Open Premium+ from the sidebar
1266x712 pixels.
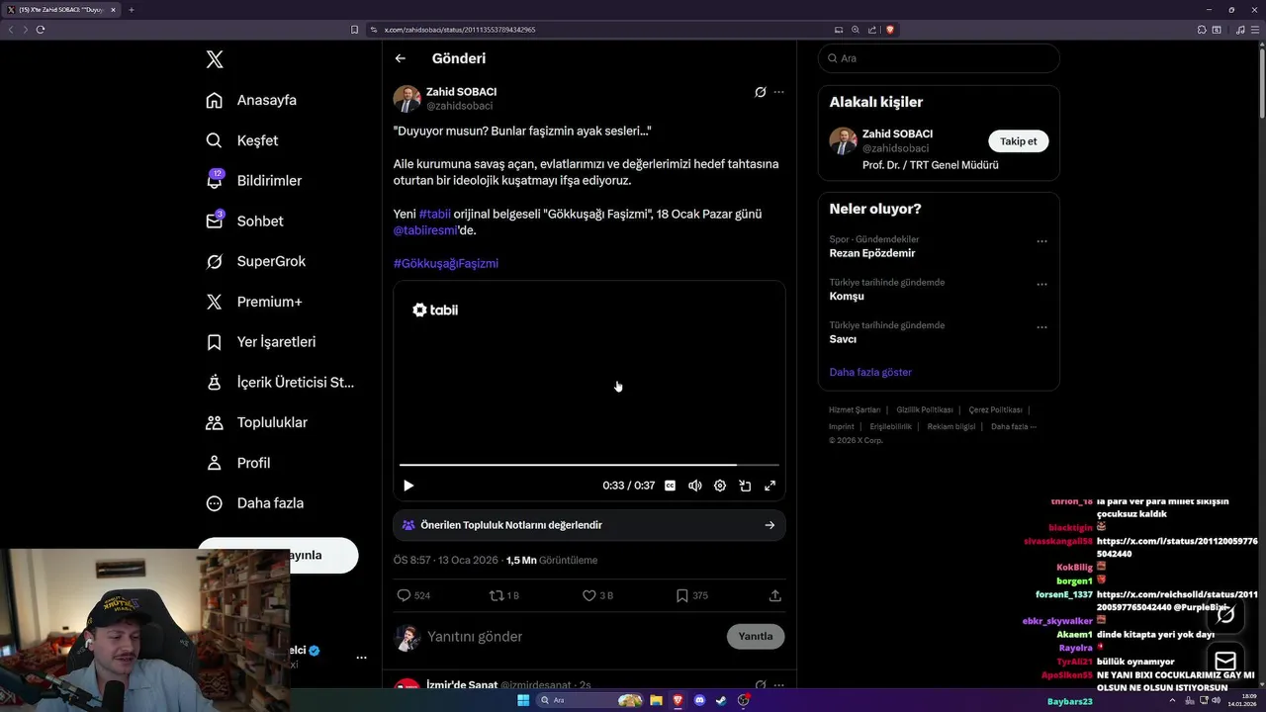253,302
